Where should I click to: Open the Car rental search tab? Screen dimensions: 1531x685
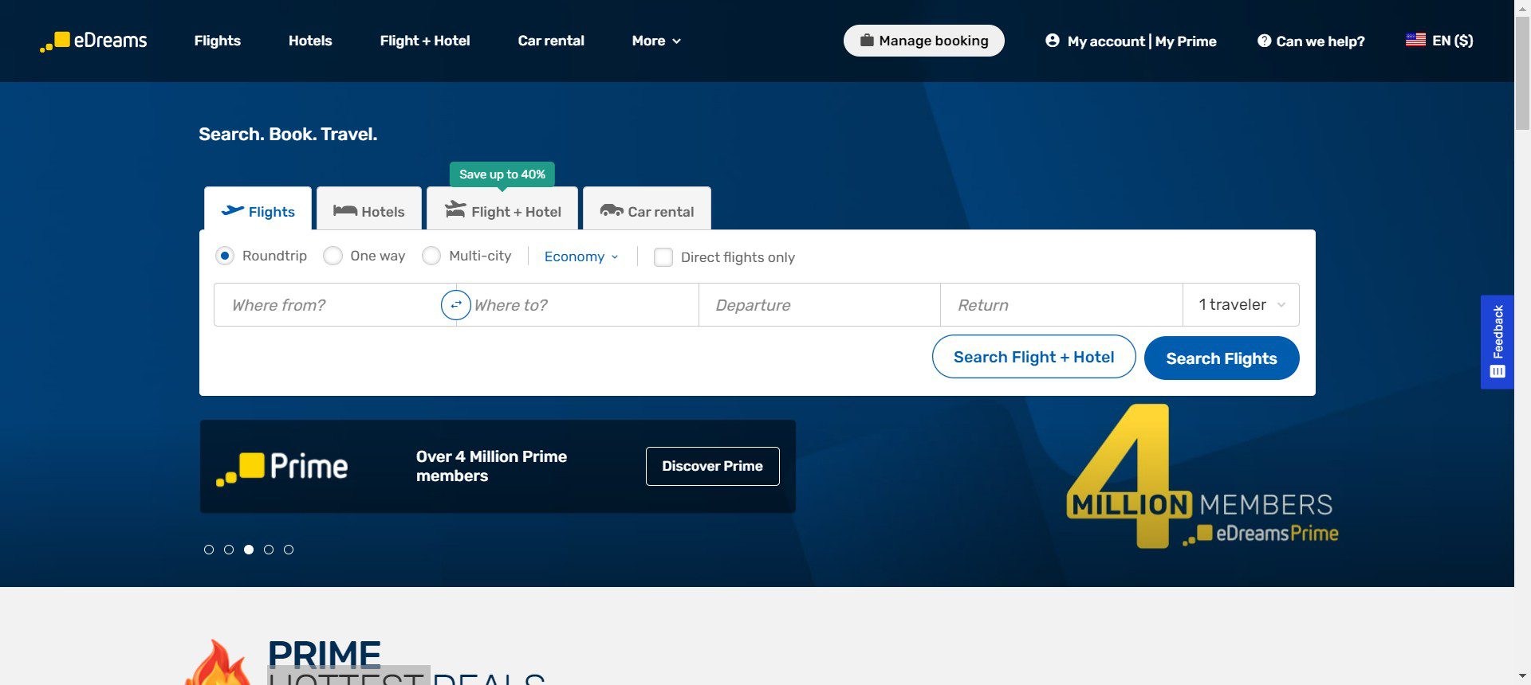647,212
